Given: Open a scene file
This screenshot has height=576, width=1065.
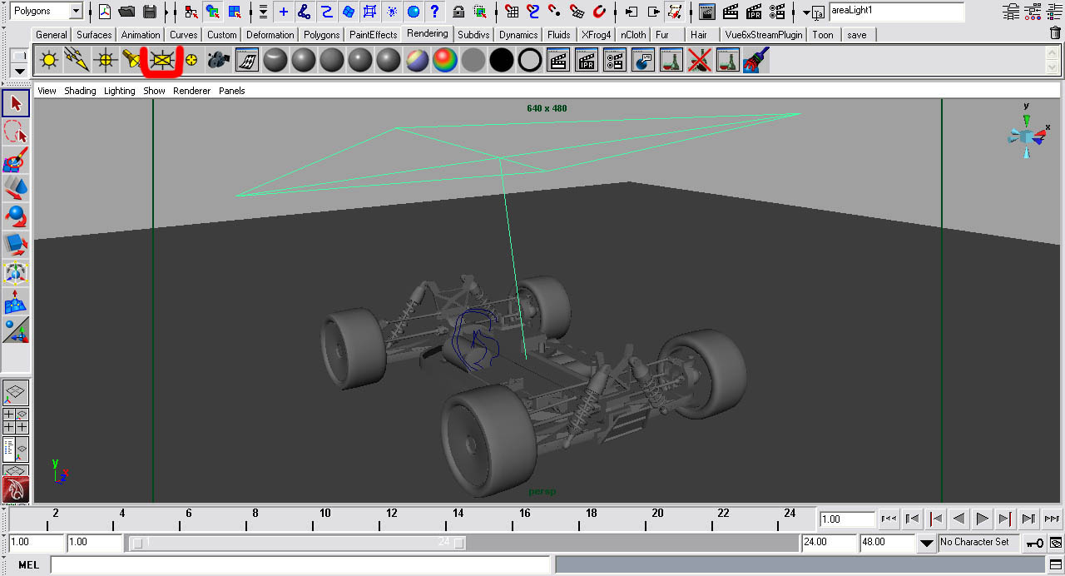Looking at the screenshot, I should point(127,12).
